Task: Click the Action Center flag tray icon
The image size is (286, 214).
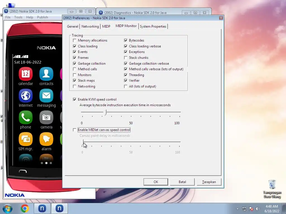Action: (251, 209)
